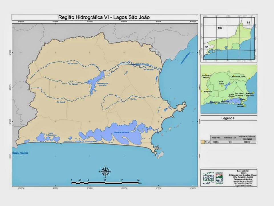
Task: Click the 'Rio Una' label
Action: [134, 99]
